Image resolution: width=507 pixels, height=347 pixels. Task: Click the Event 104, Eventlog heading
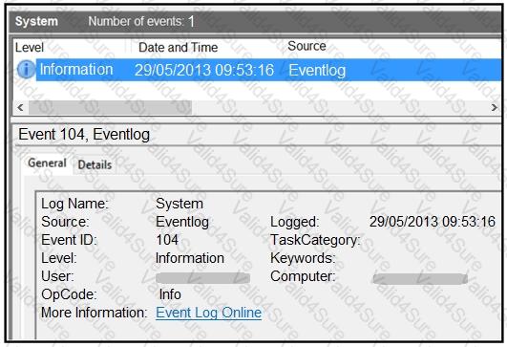coord(84,135)
